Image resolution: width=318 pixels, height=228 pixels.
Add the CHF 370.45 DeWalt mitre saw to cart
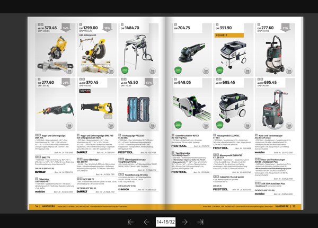point(69,71)
